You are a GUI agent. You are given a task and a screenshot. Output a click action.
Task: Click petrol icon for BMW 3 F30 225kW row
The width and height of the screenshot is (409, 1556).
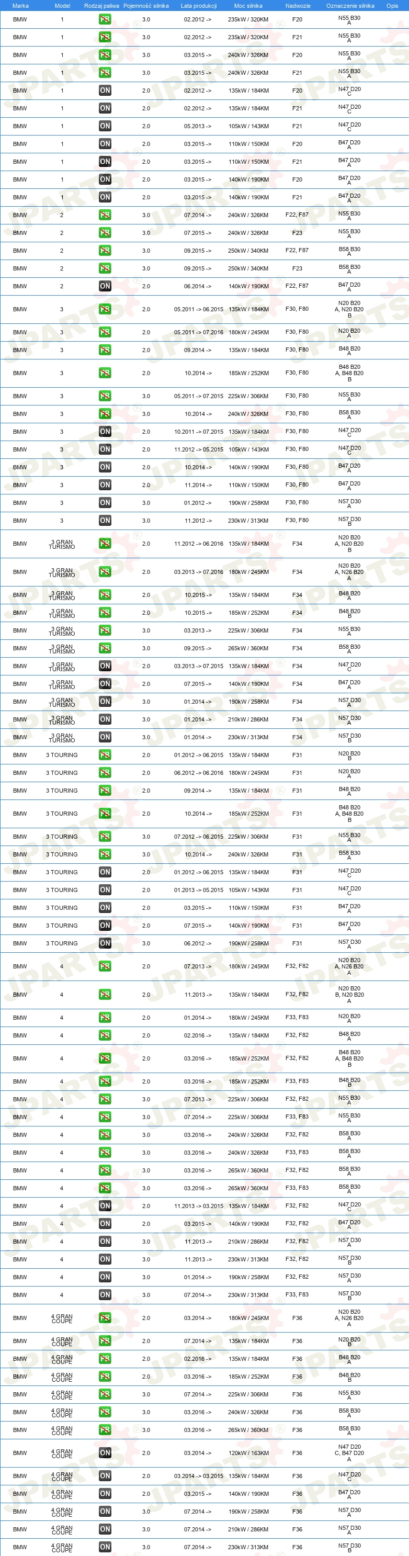click(x=105, y=396)
